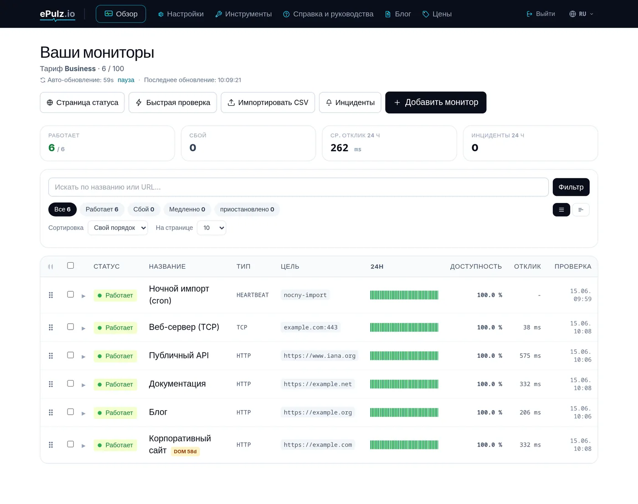Click the Ср. отклик 24 ч card
The width and height of the screenshot is (638, 504).
389,143
